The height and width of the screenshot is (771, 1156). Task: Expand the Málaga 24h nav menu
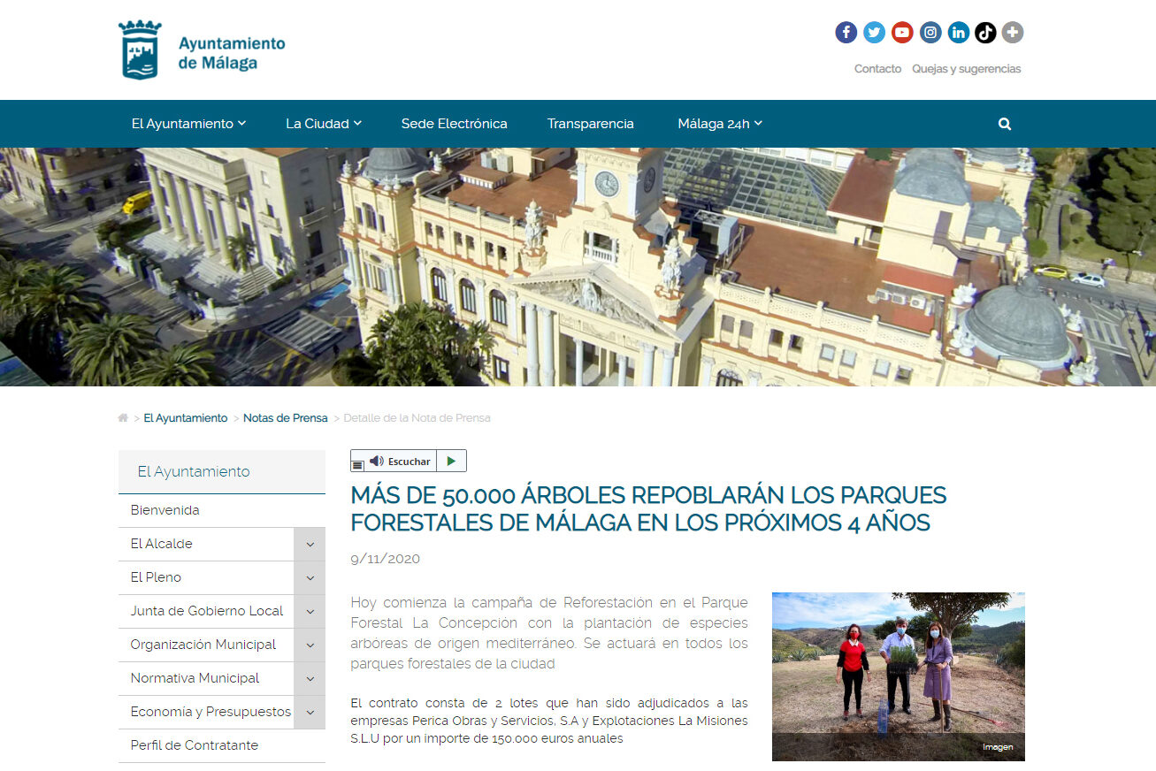(x=720, y=124)
